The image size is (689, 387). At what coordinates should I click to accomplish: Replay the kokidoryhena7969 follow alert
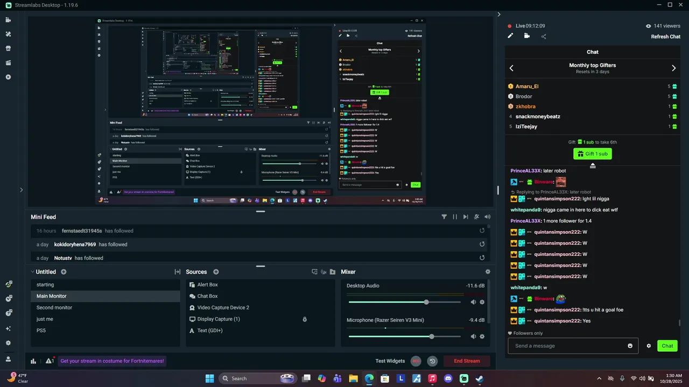pyautogui.click(x=482, y=244)
